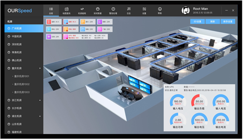243x139 pixels.
Task: Open the 地图查找 map search tab
Action: 66,10
